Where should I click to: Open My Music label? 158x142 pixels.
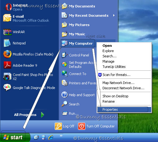[77, 34]
